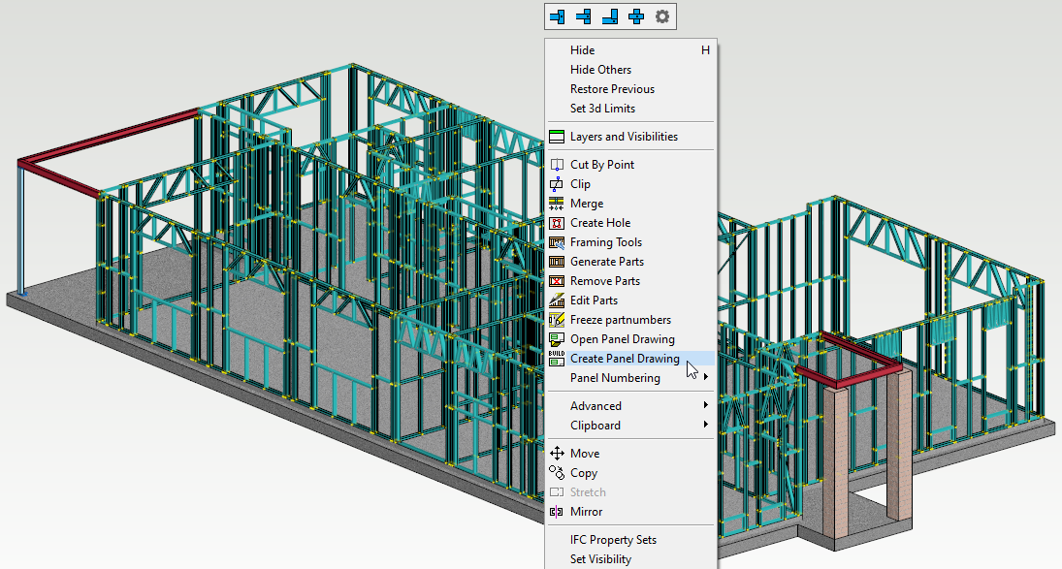Expand the Advanced submenu
The width and height of the screenshot is (1062, 569).
point(595,406)
